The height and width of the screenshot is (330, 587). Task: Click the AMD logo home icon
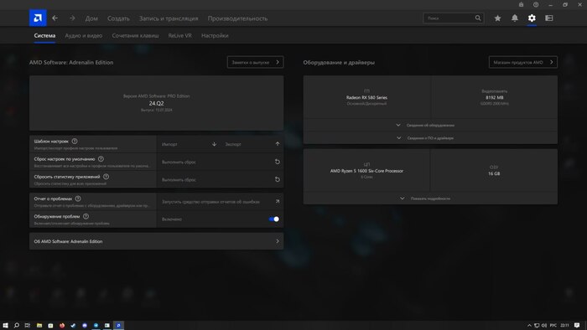[38, 18]
